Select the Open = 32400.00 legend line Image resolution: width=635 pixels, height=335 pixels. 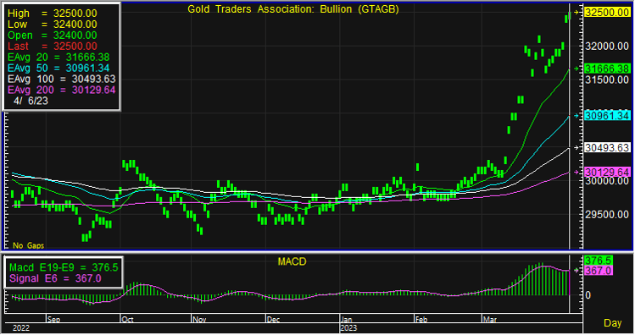53,36
